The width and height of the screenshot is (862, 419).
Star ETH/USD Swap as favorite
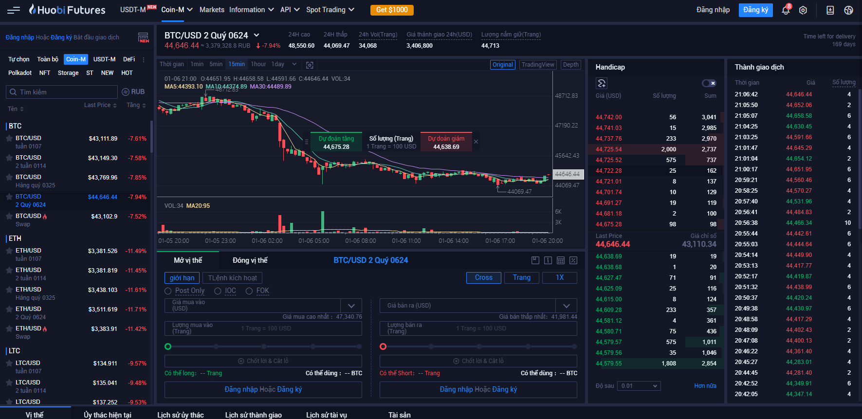9,329
